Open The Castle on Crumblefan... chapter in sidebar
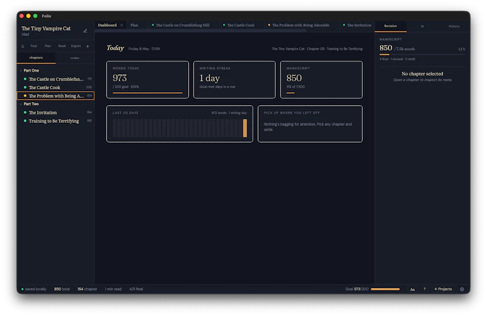487x316 pixels. 55,79
